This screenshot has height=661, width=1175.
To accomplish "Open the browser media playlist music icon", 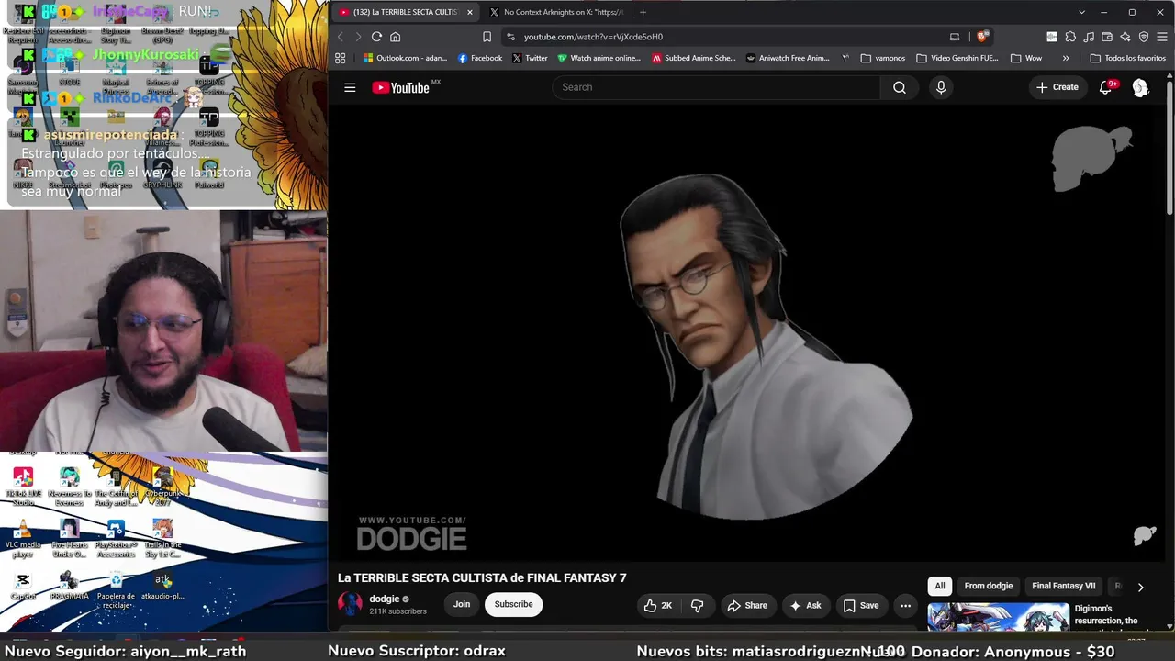I will coord(1089,37).
